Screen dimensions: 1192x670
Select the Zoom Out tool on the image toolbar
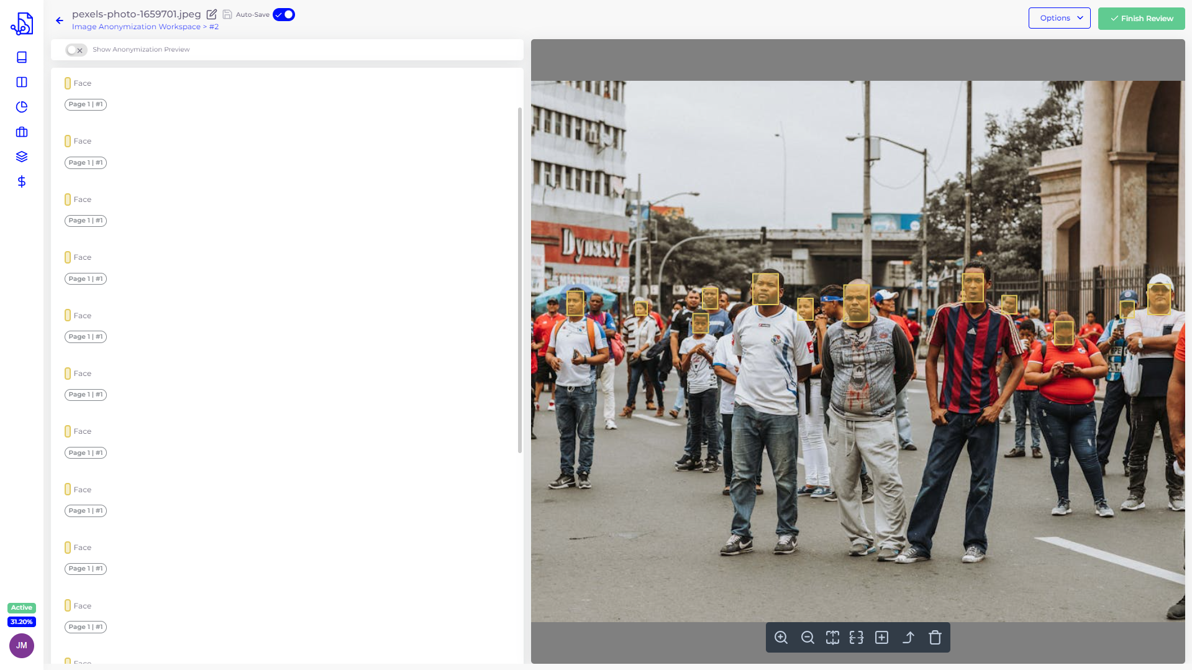coord(808,638)
